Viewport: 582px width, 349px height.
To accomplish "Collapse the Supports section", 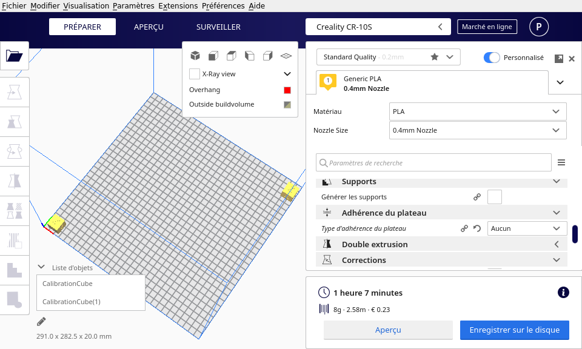I will [x=441, y=182].
